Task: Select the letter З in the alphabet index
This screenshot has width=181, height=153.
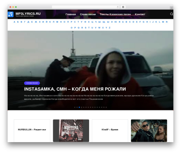Action: 39,22
